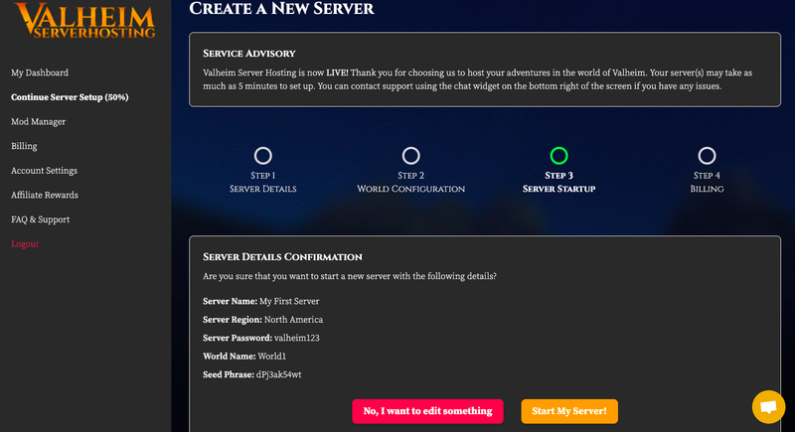This screenshot has width=795, height=432.
Task: Click the Server Region value North America
Action: (293, 320)
